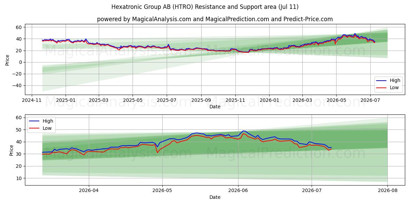Click the '2025-11' date label on upper axis
410x205 pixels.
tap(235, 100)
